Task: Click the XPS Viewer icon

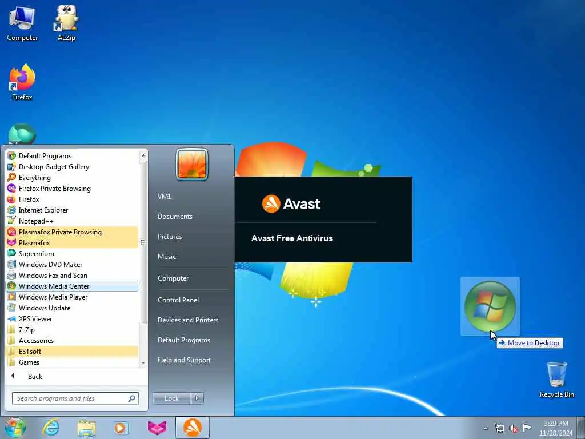Action: click(11, 318)
